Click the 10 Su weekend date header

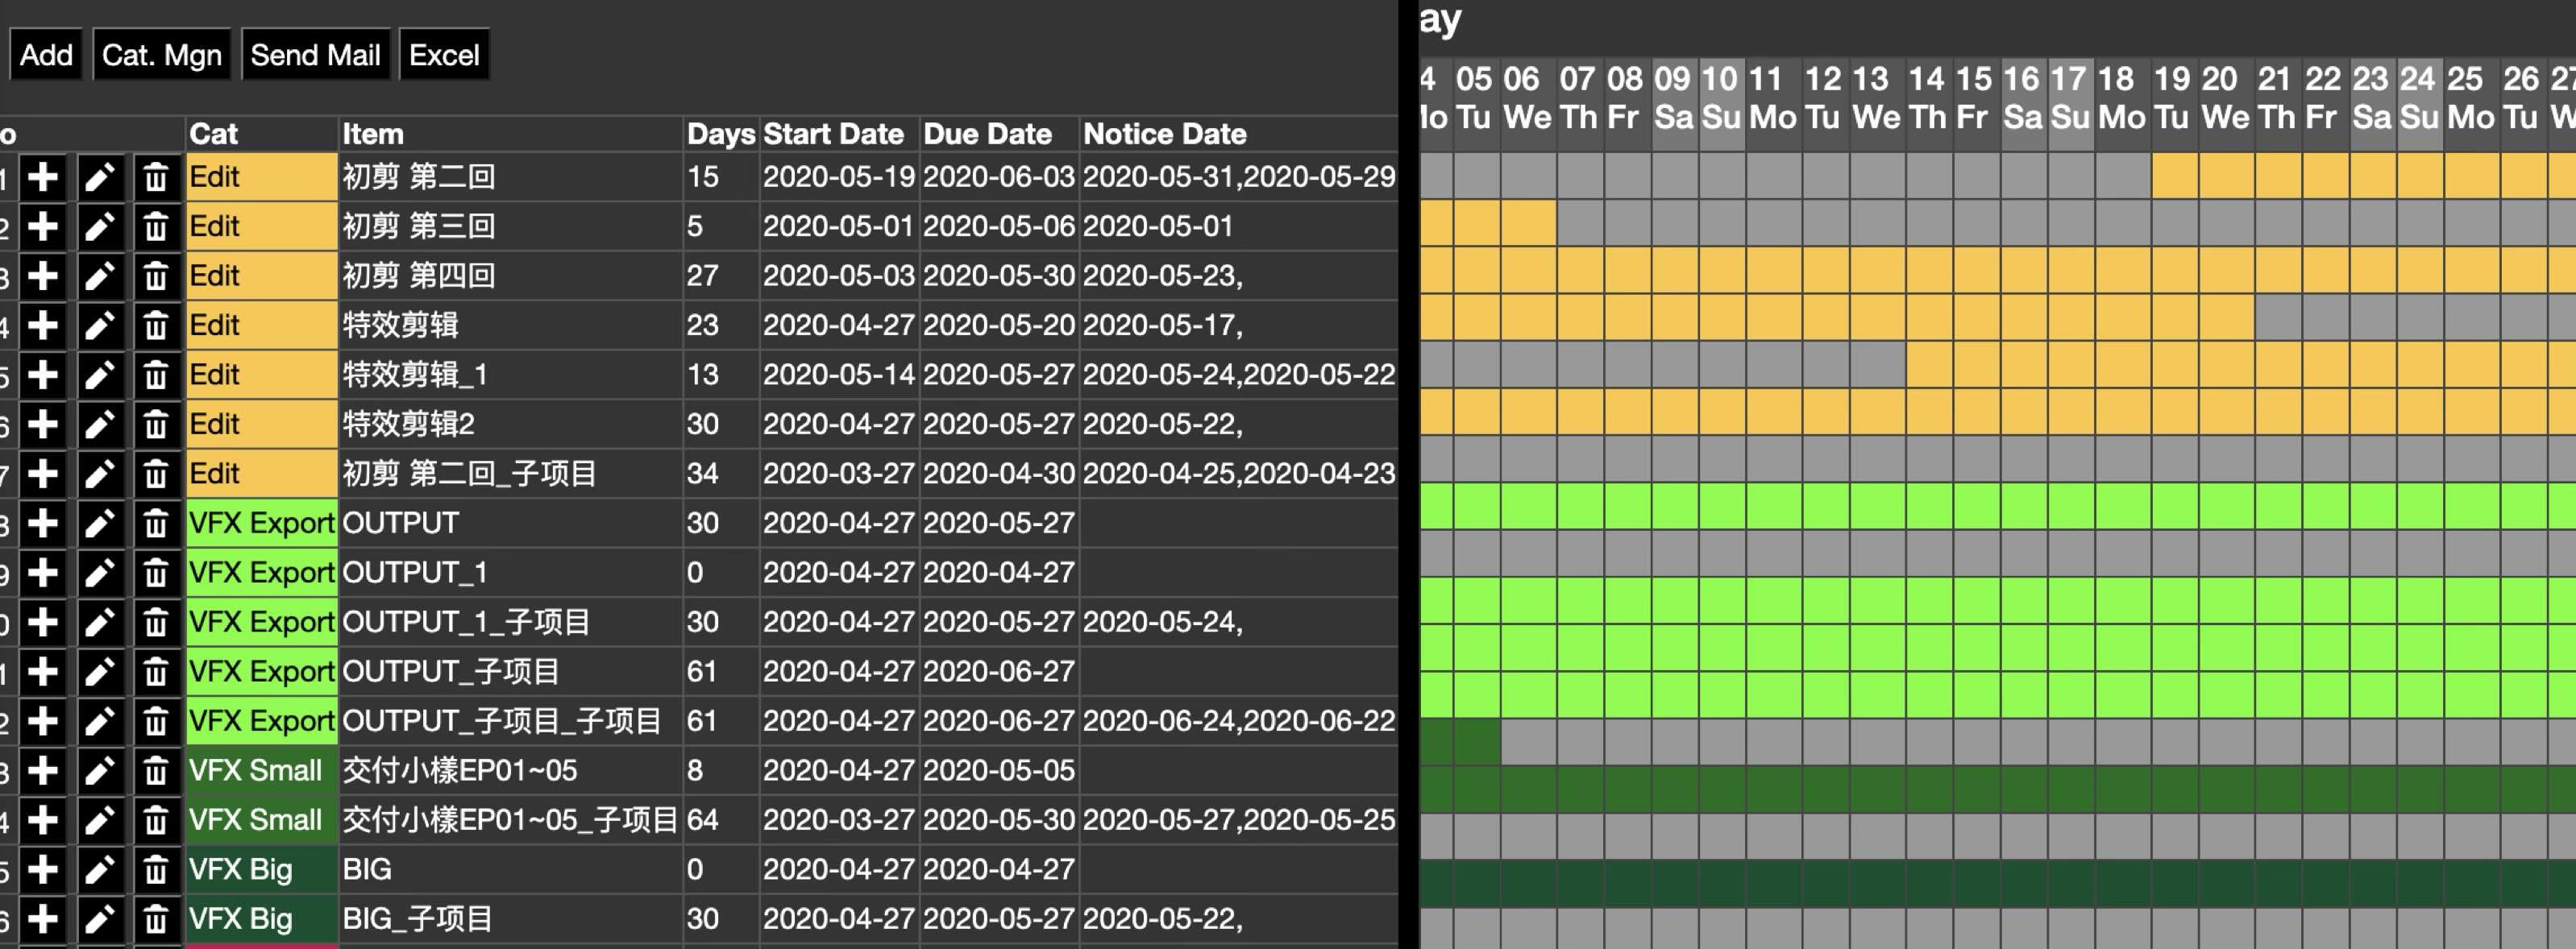tap(1721, 98)
